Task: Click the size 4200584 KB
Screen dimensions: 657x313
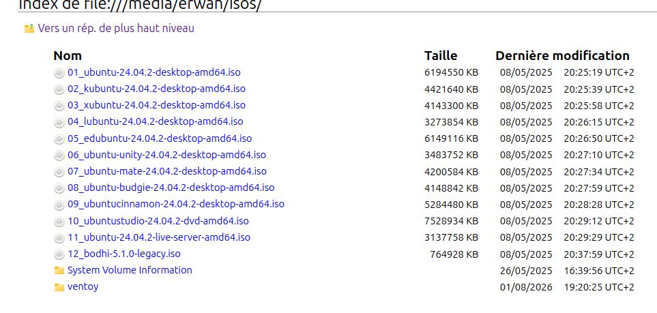Action: click(451, 172)
